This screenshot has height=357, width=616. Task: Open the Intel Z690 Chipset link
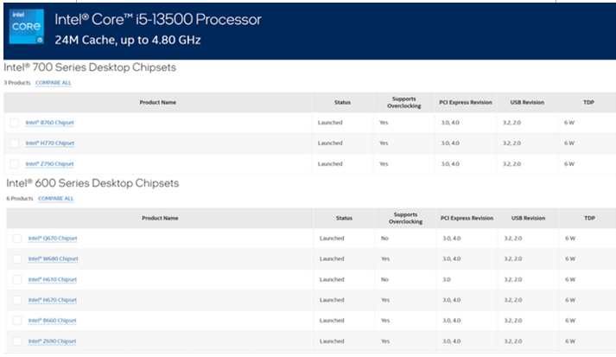click(52, 341)
